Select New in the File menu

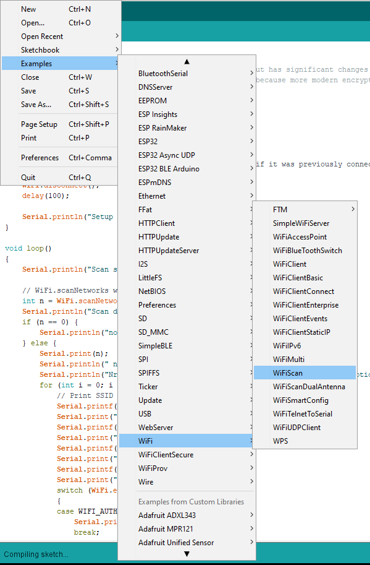pos(60,9)
